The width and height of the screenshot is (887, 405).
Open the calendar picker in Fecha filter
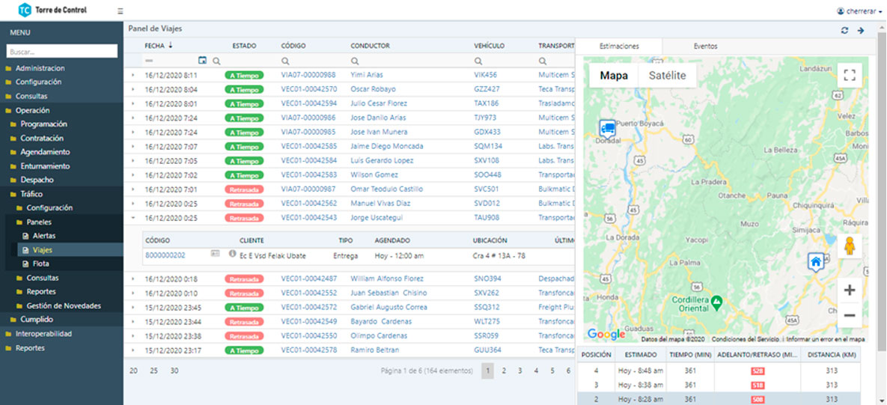coord(202,61)
